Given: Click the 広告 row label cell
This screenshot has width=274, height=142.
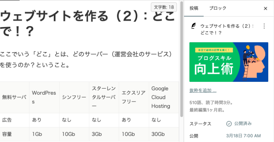Looking at the screenshot, I should pos(14,120).
